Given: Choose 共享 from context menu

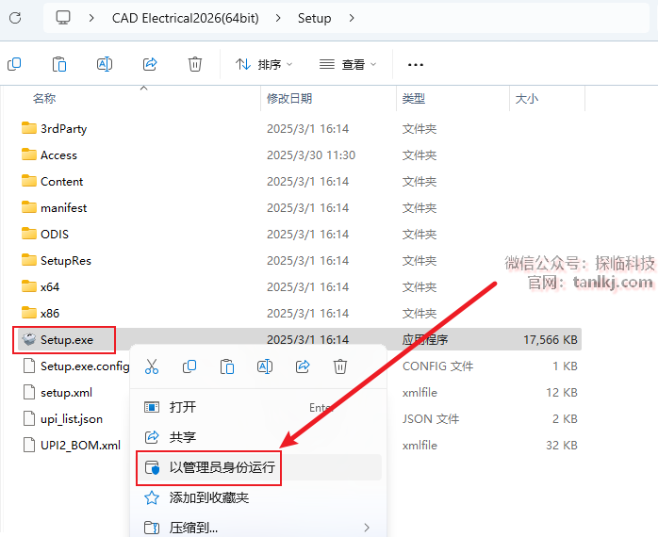Looking at the screenshot, I should (x=259, y=437).
